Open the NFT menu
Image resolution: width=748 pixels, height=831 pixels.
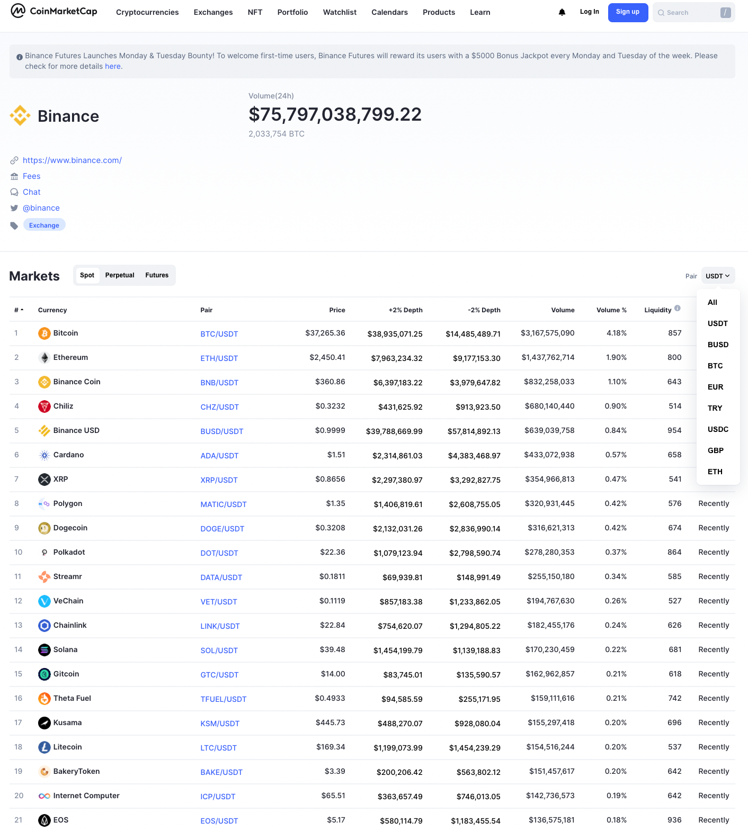255,12
